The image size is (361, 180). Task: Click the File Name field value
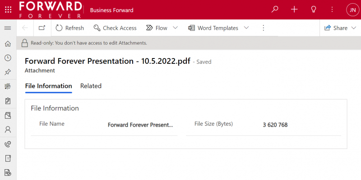[140, 125]
